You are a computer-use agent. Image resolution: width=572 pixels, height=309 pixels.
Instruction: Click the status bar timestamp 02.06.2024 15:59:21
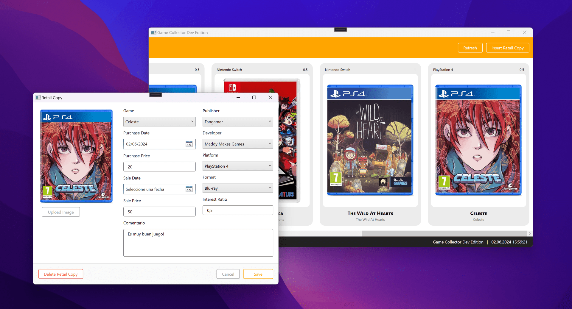509,242
